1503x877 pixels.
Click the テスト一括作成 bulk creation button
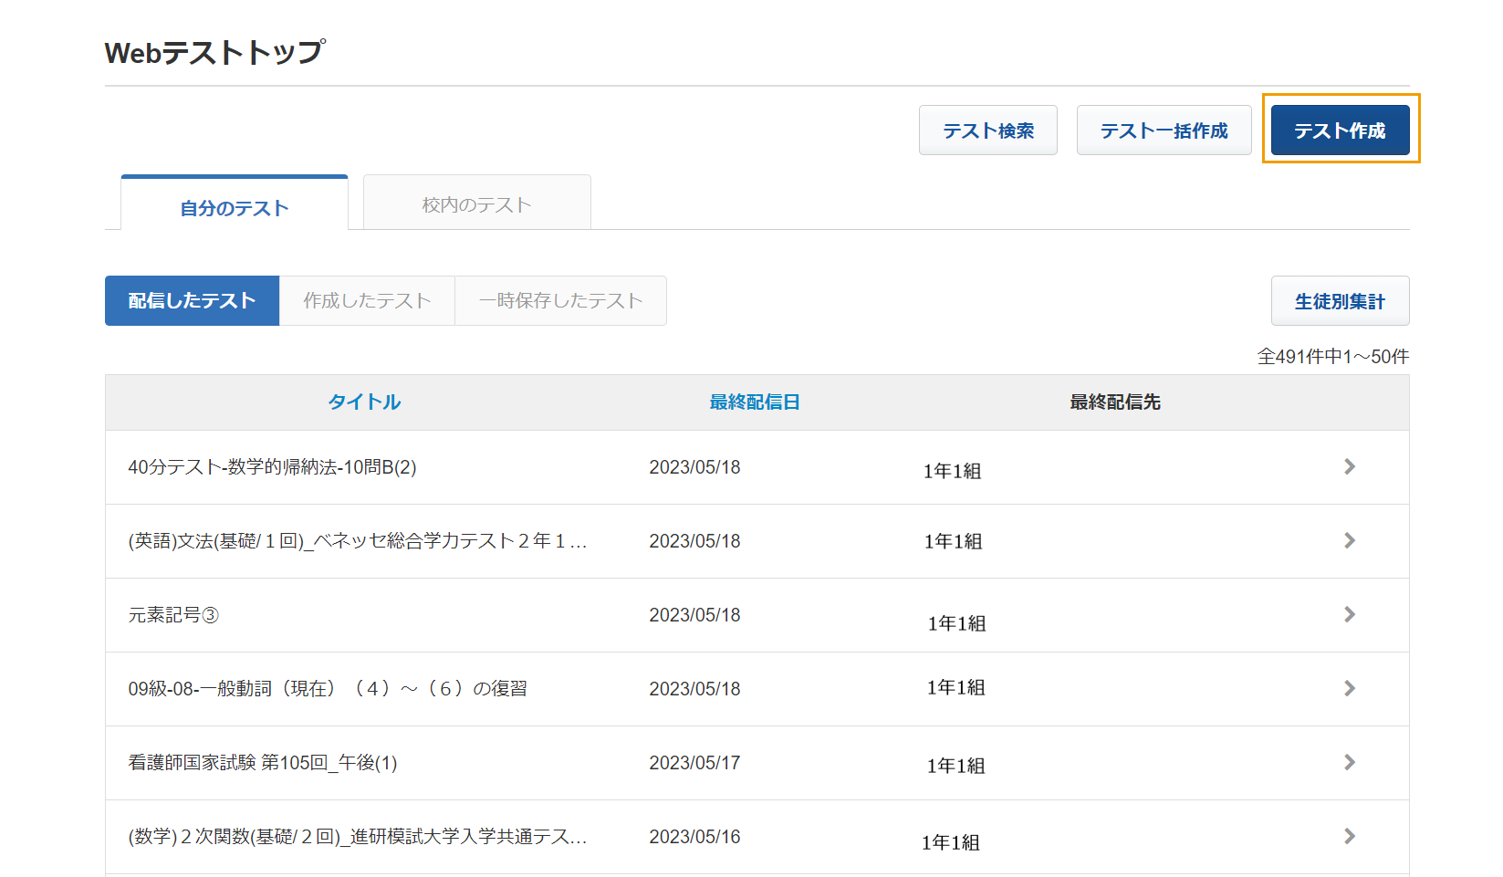pos(1164,130)
